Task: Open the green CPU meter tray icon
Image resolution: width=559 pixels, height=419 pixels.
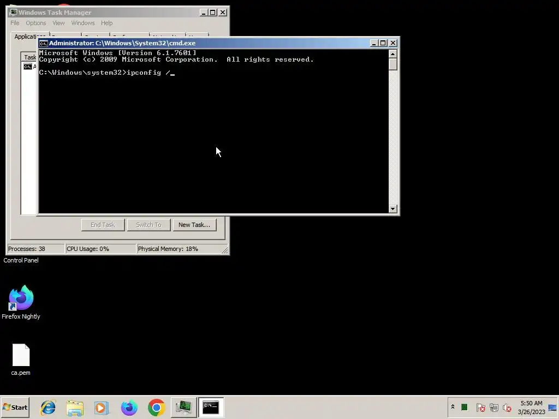Action: point(464,407)
